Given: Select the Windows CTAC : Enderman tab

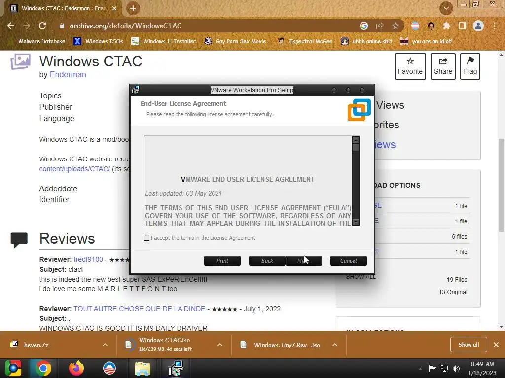Looking at the screenshot, I should pyautogui.click(x=64, y=8).
